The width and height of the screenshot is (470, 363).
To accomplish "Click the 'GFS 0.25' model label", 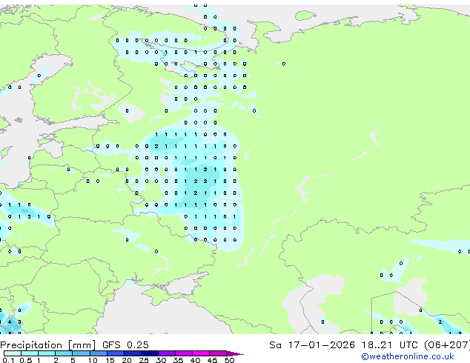I will 125,345.
